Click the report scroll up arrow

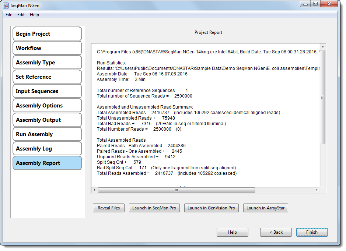[323, 47]
